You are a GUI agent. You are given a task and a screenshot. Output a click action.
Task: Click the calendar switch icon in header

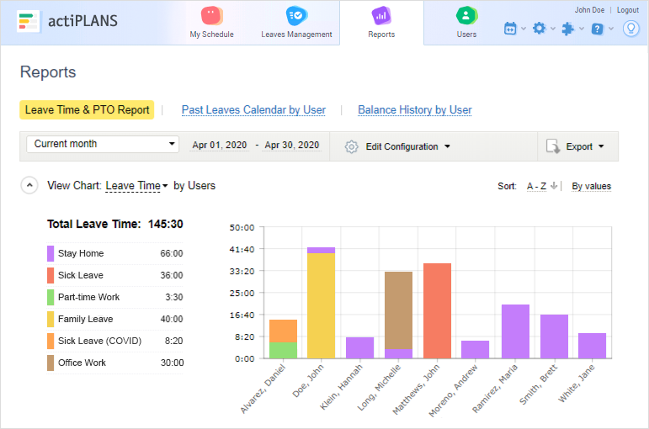coord(510,29)
